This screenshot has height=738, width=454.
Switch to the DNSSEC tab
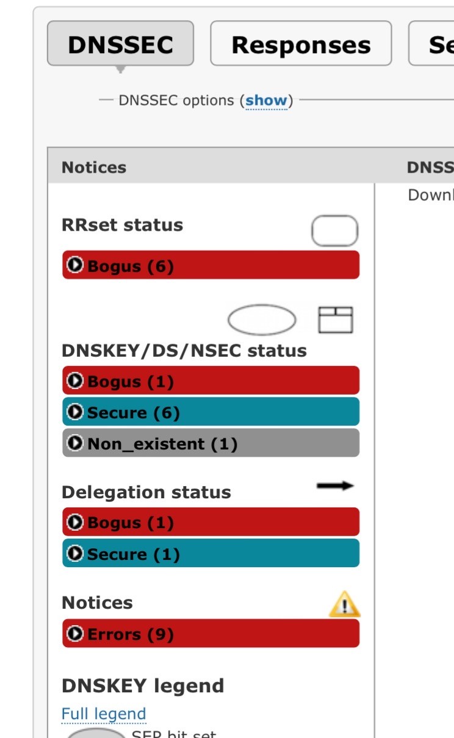tap(120, 44)
